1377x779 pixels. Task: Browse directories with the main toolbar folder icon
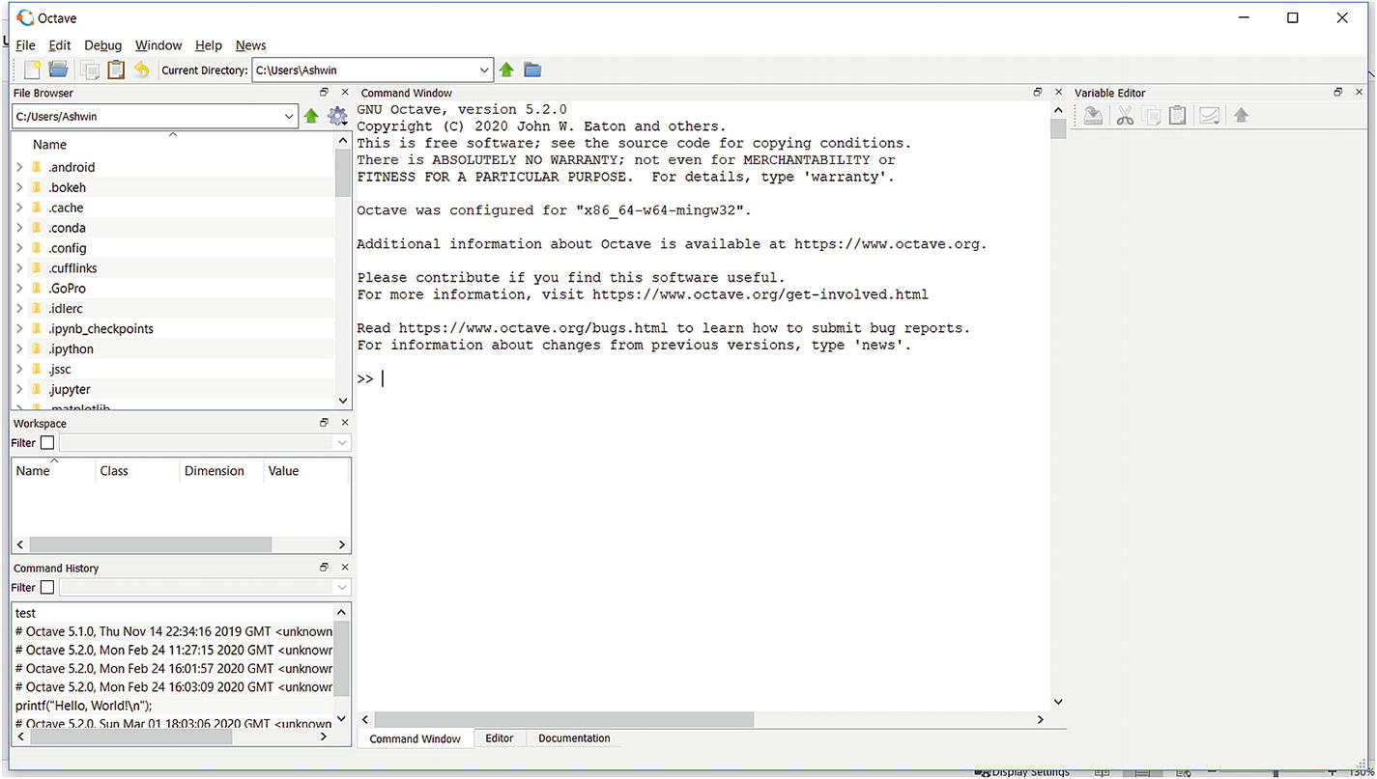point(532,70)
